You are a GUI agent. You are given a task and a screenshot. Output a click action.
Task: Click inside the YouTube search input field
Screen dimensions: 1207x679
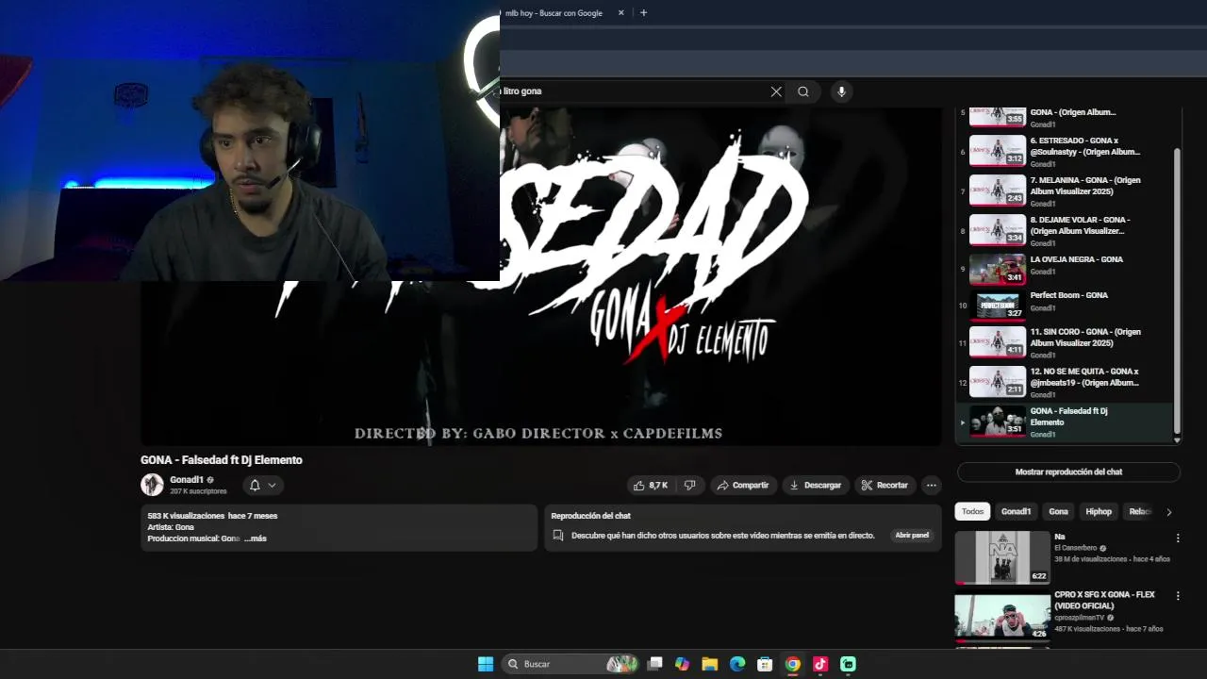632,91
